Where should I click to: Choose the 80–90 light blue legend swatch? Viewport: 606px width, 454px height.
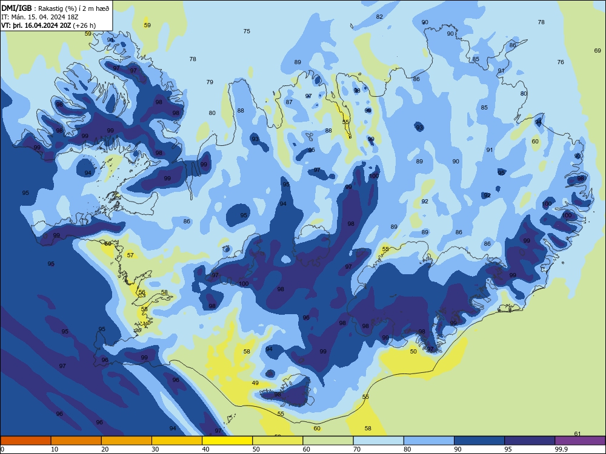[x=429, y=441]
